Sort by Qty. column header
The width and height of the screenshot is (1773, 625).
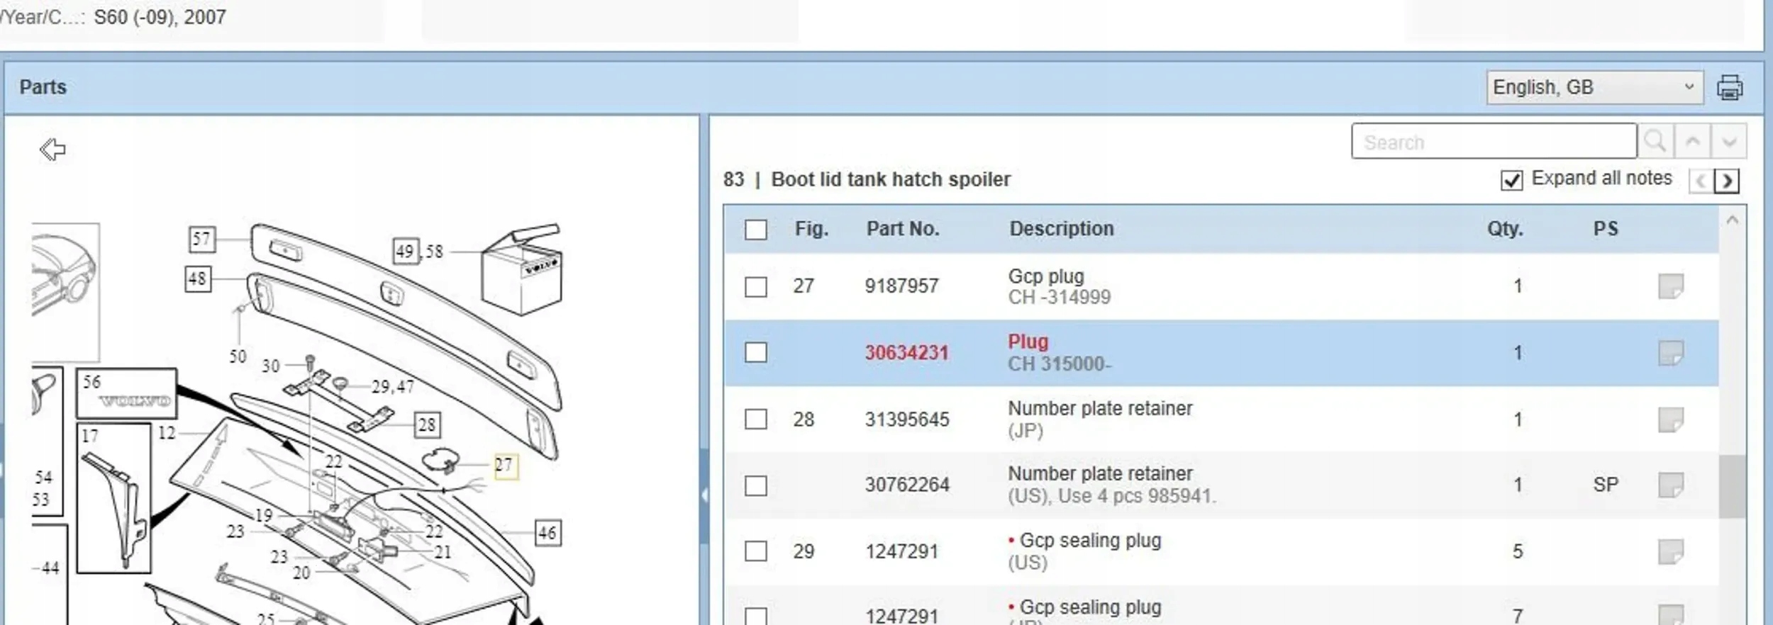point(1505,229)
